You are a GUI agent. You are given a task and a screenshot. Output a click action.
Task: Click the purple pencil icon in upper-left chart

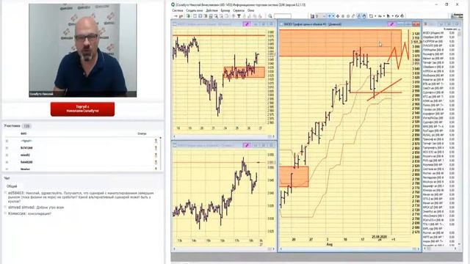click(x=247, y=24)
